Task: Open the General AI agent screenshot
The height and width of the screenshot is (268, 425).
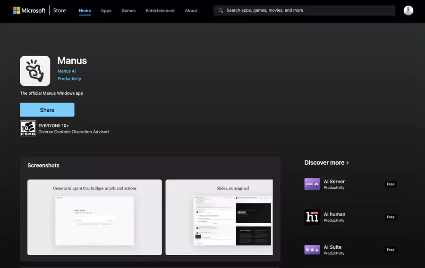Action: [94, 217]
